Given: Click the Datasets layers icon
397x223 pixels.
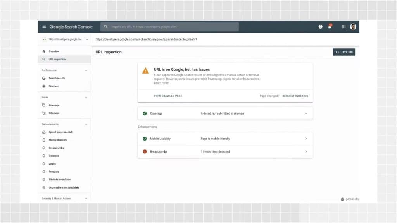Looking at the screenshot, I should point(44,156).
